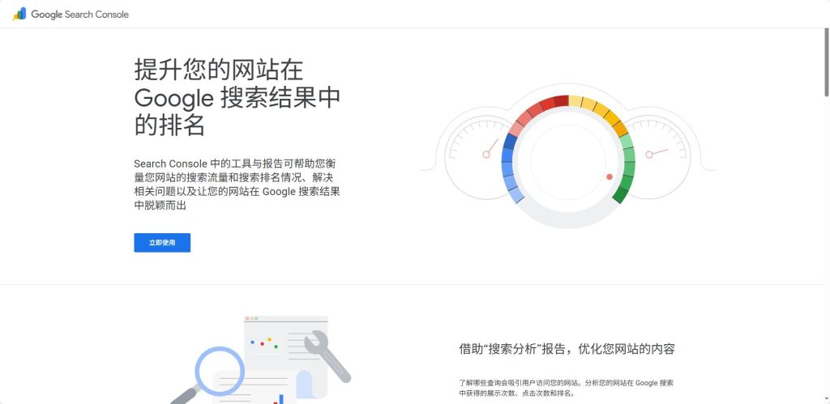Viewport: 830px width, 404px height.
Task: Click the colored dots in the browser illustration
Action: [264, 343]
